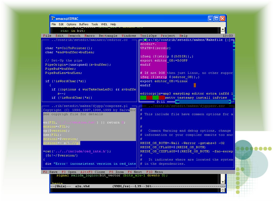Click F10 Menu in the status line

(155, 172)
